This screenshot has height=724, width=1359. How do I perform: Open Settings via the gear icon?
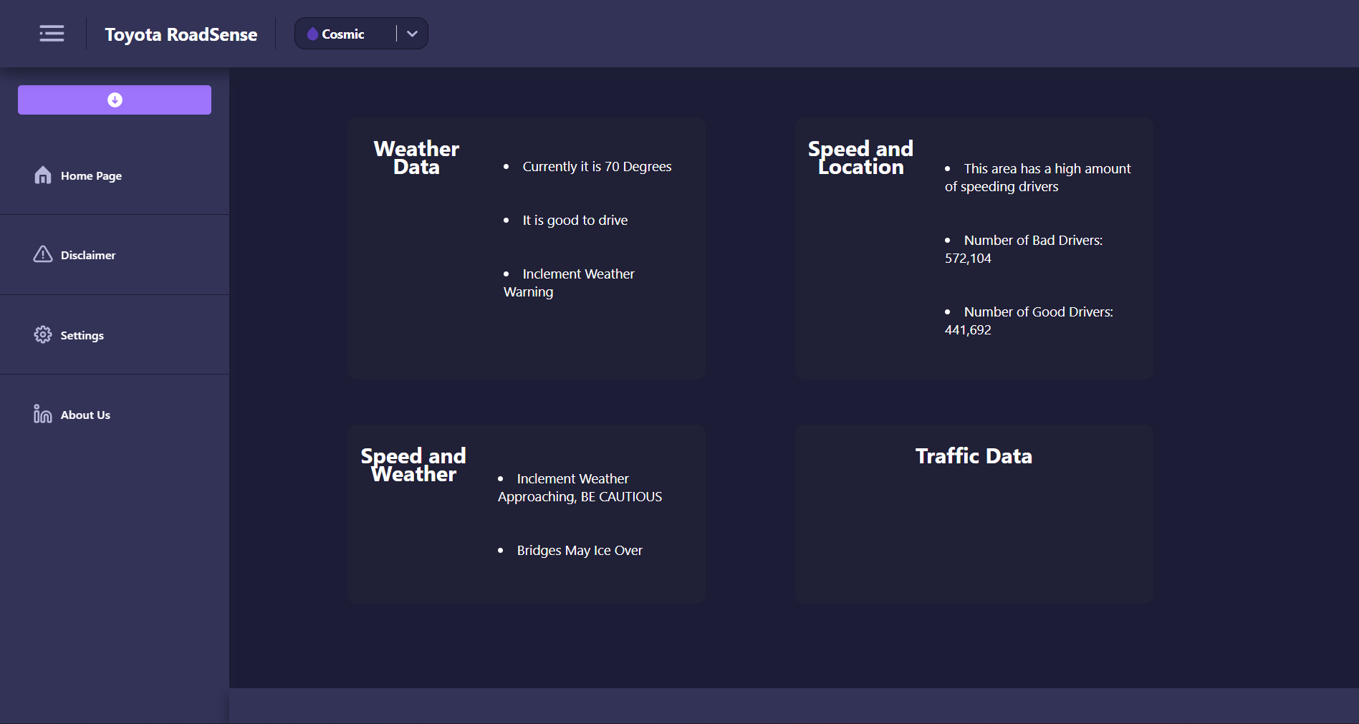(x=42, y=334)
